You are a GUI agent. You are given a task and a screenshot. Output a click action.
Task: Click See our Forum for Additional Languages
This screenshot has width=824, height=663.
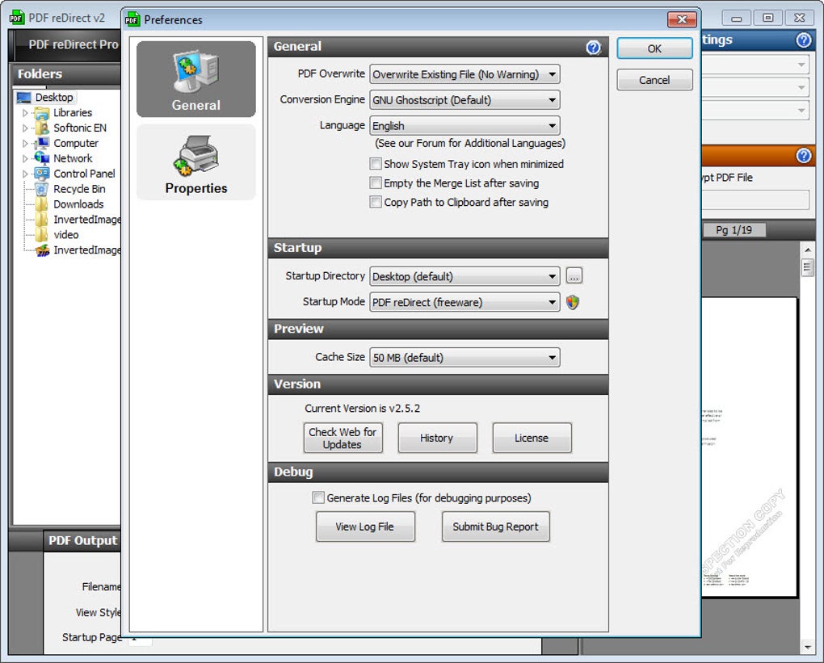(470, 144)
